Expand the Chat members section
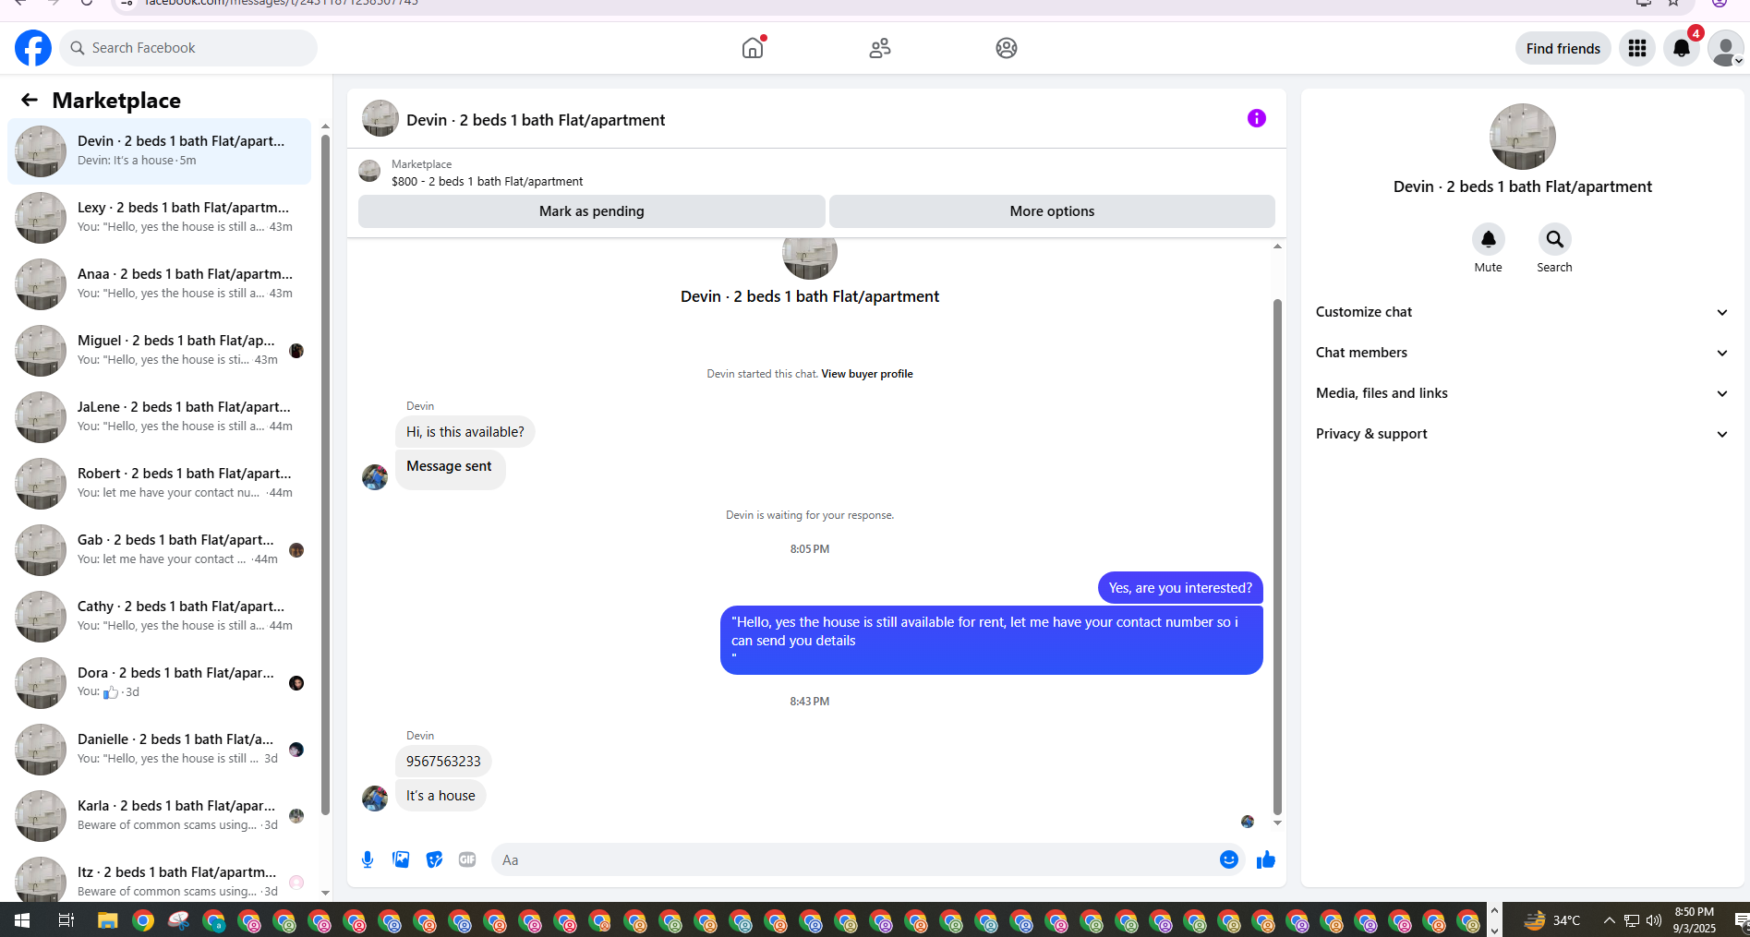 point(1522,353)
